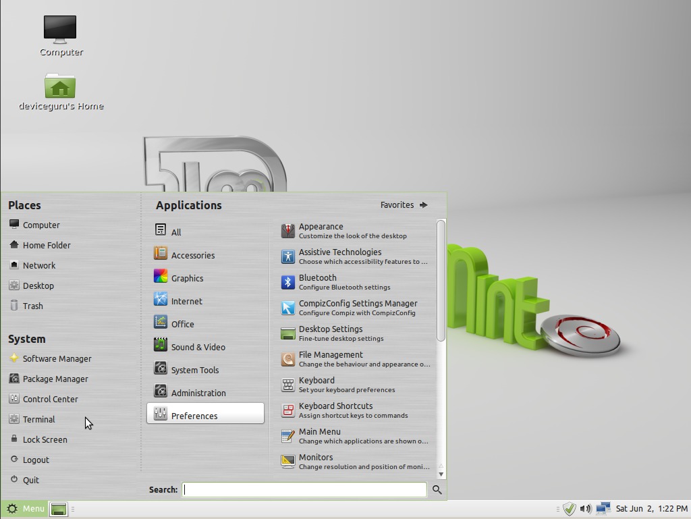Image resolution: width=691 pixels, height=519 pixels.
Task: Click the show desktop panel icon
Action: point(59,510)
